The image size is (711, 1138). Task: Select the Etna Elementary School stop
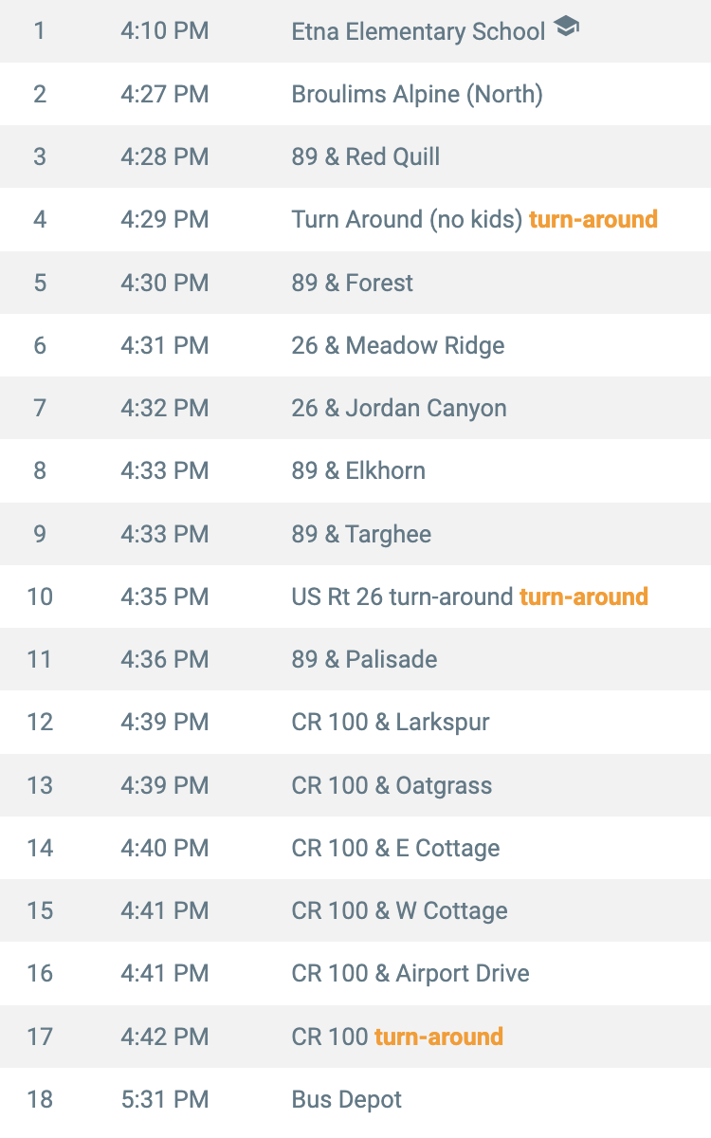coord(418,31)
